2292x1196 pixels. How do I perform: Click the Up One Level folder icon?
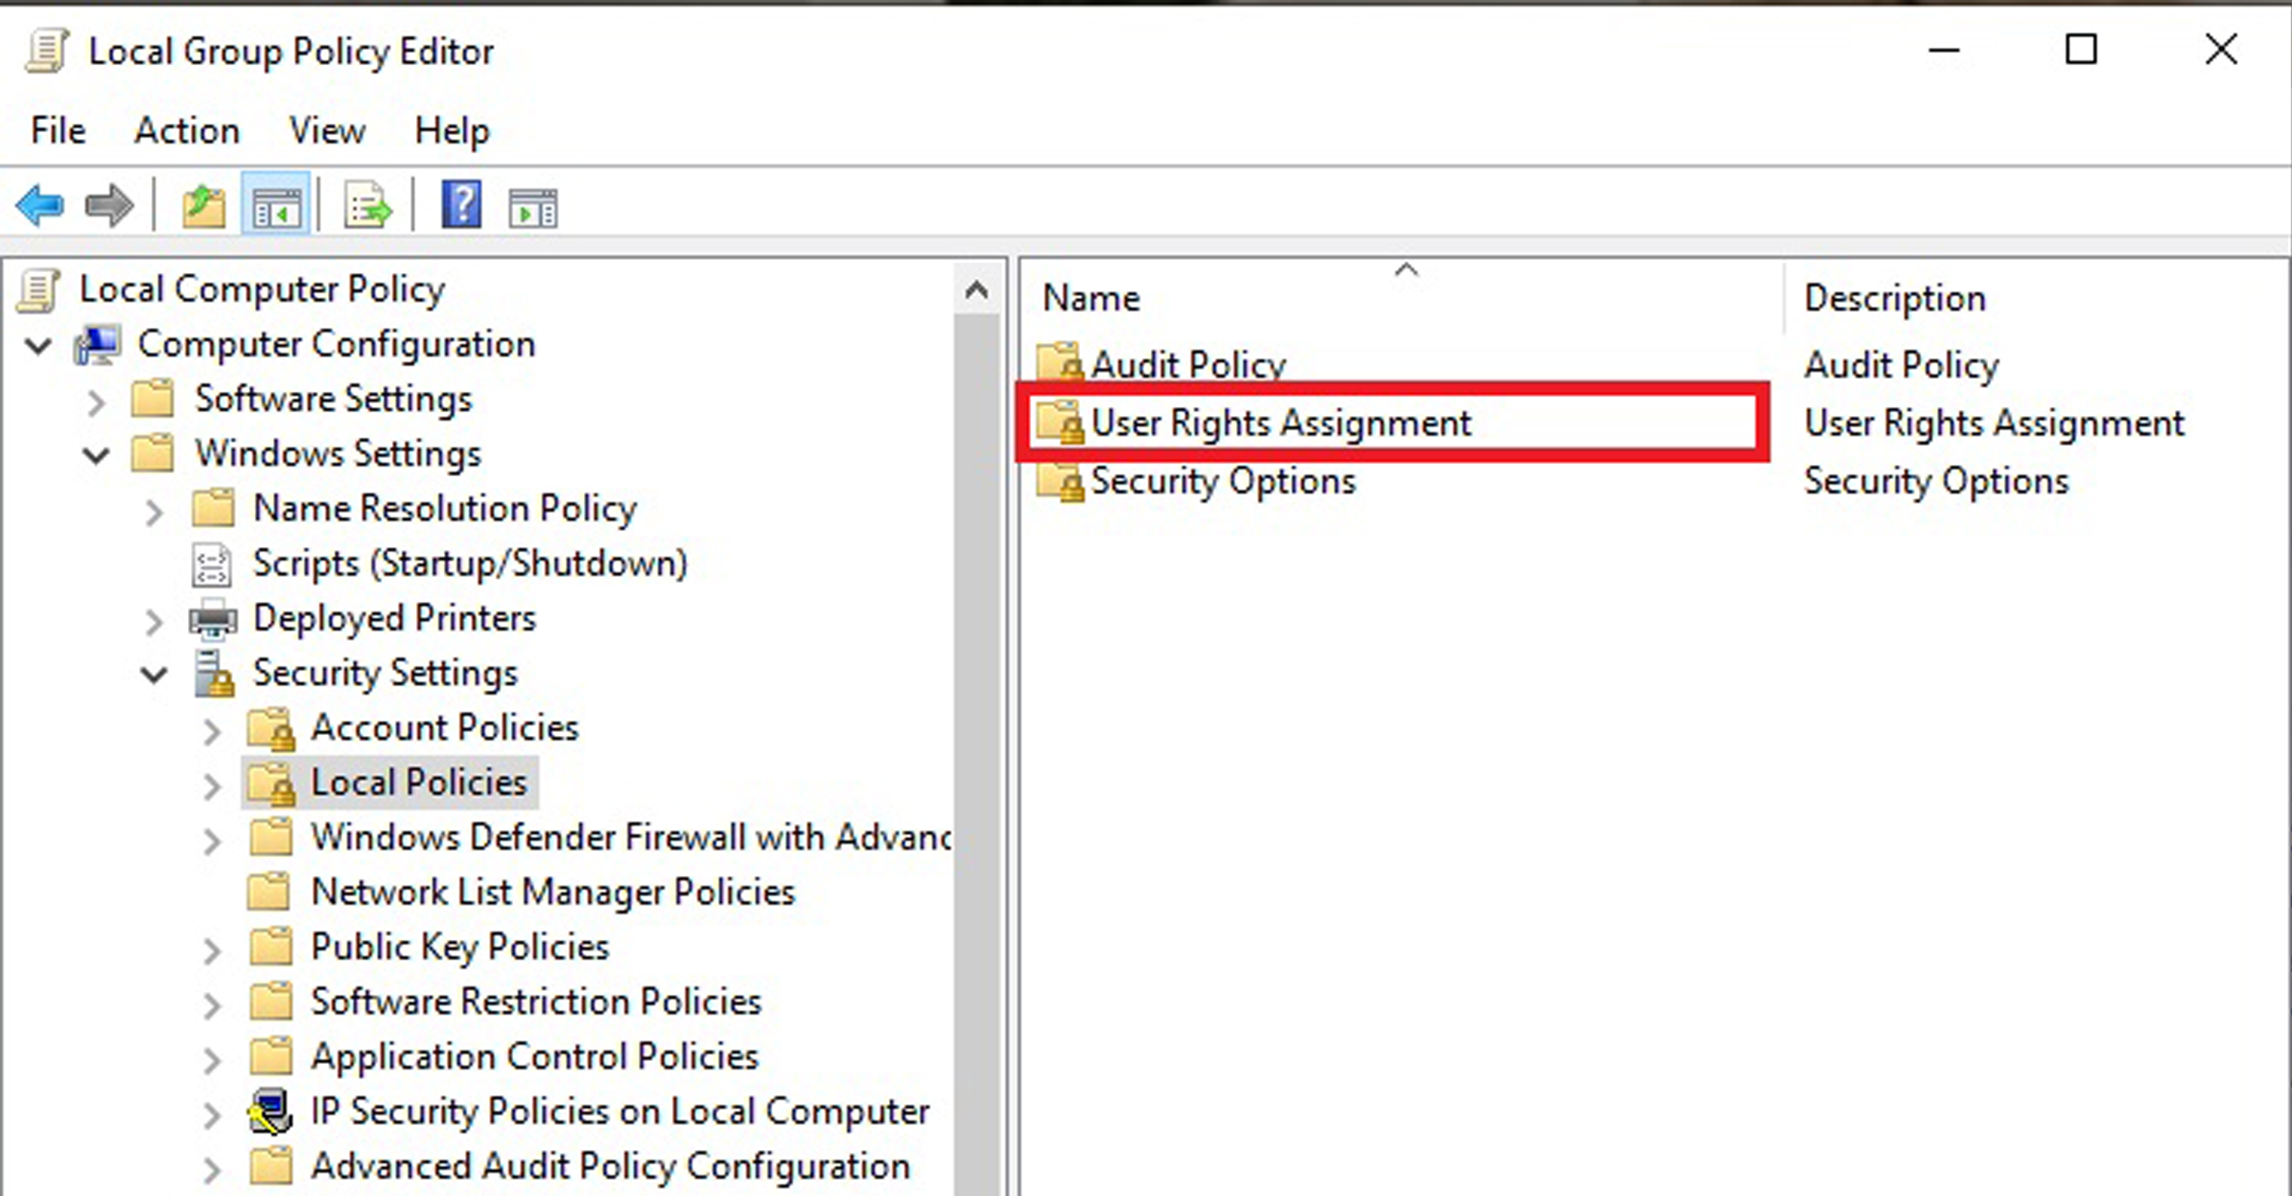point(203,205)
